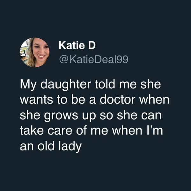Click the '@' symbol in the handle
The height and width of the screenshot is (191, 191).
click(x=64, y=60)
